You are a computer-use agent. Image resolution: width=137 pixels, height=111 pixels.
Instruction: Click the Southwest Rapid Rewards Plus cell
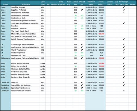(23, 21)
